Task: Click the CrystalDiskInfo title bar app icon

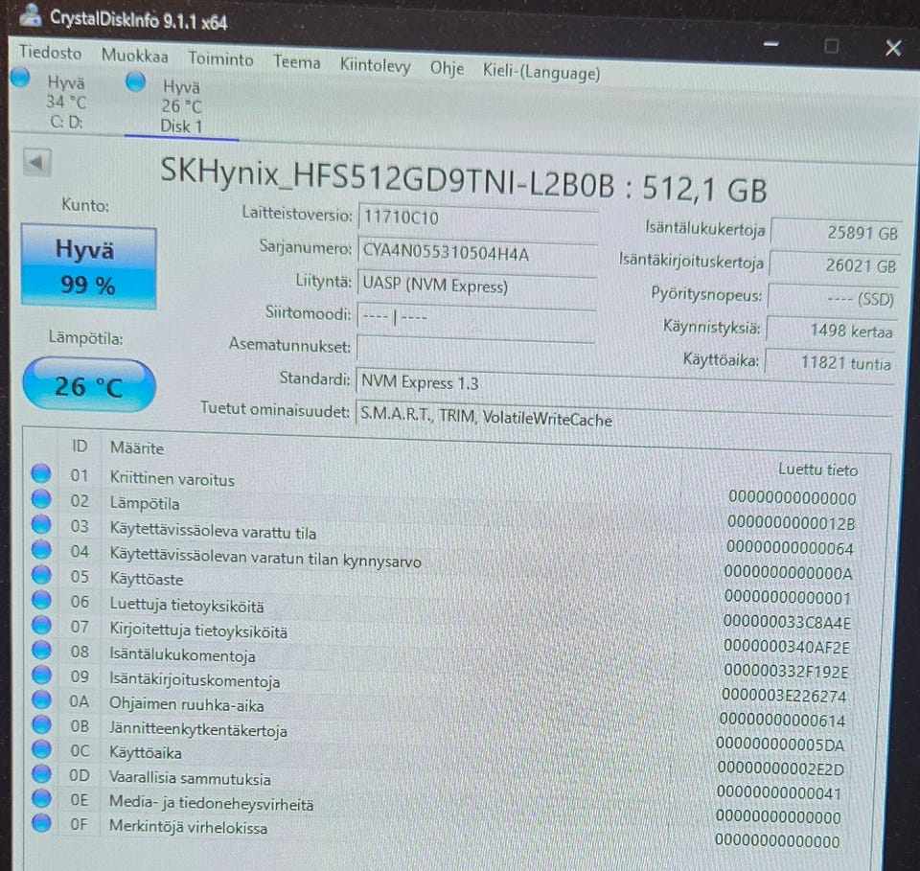Action: pyautogui.click(x=31, y=15)
